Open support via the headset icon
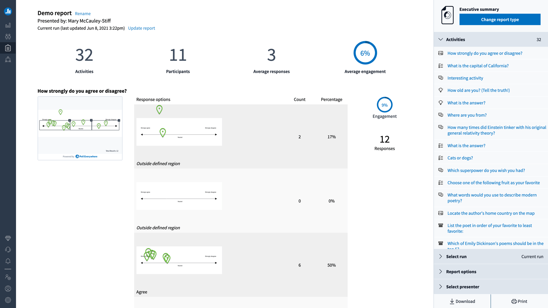Screen dimensions: 548x308 8,249
